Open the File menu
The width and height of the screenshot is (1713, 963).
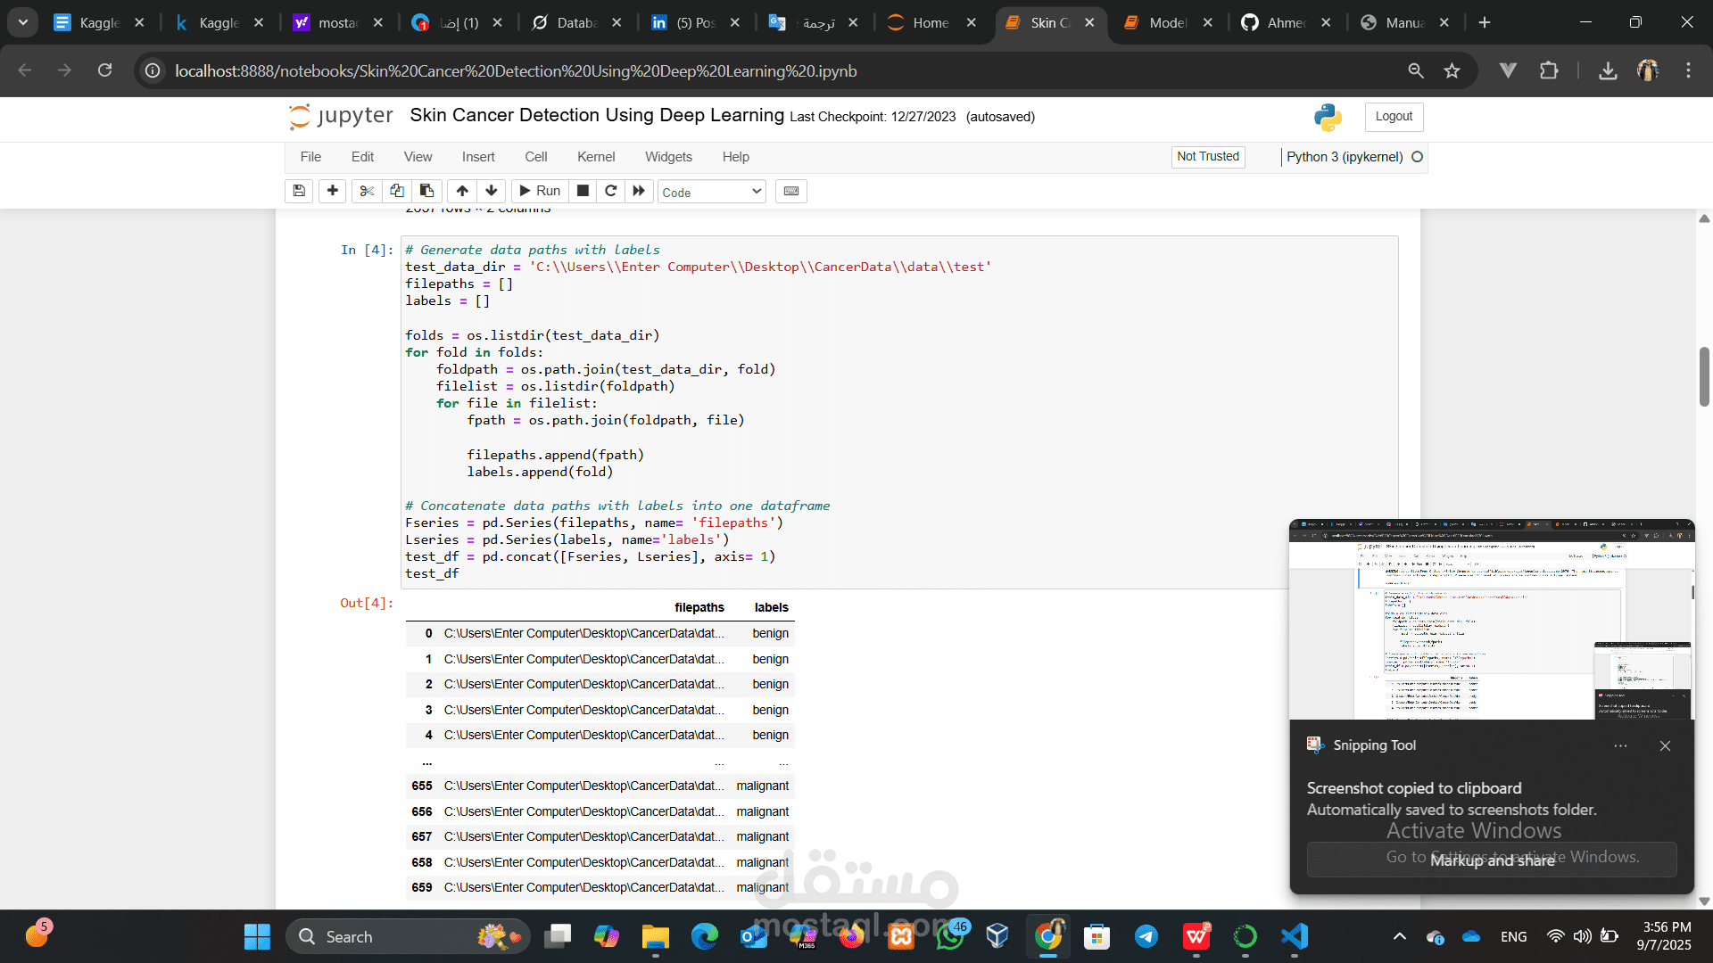[310, 157]
